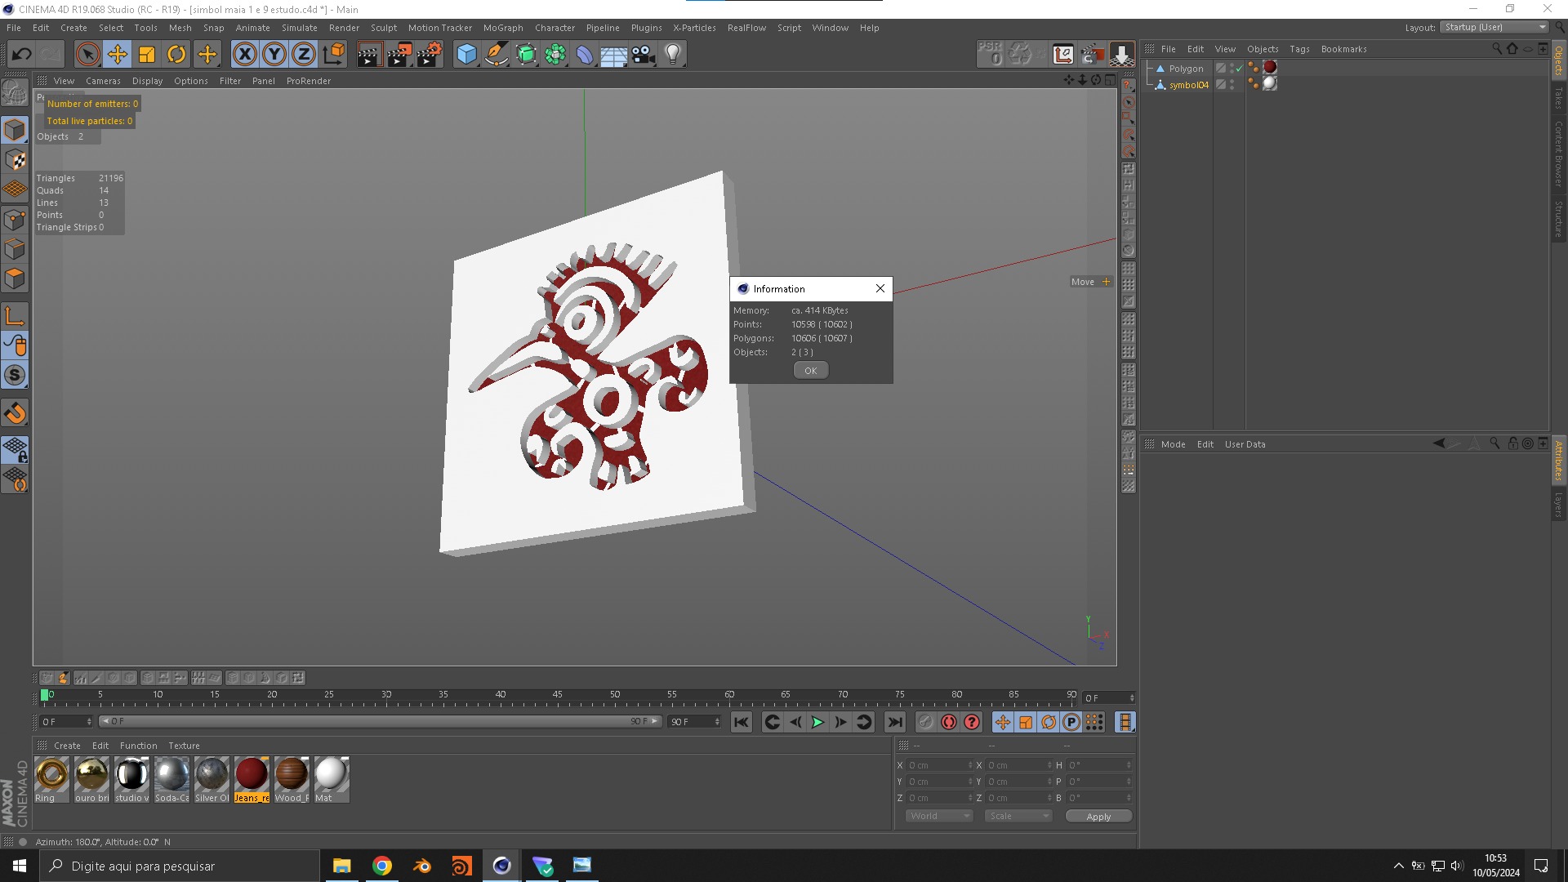Open the Light object icon
Screen dimensions: 1568x882
tap(672, 55)
